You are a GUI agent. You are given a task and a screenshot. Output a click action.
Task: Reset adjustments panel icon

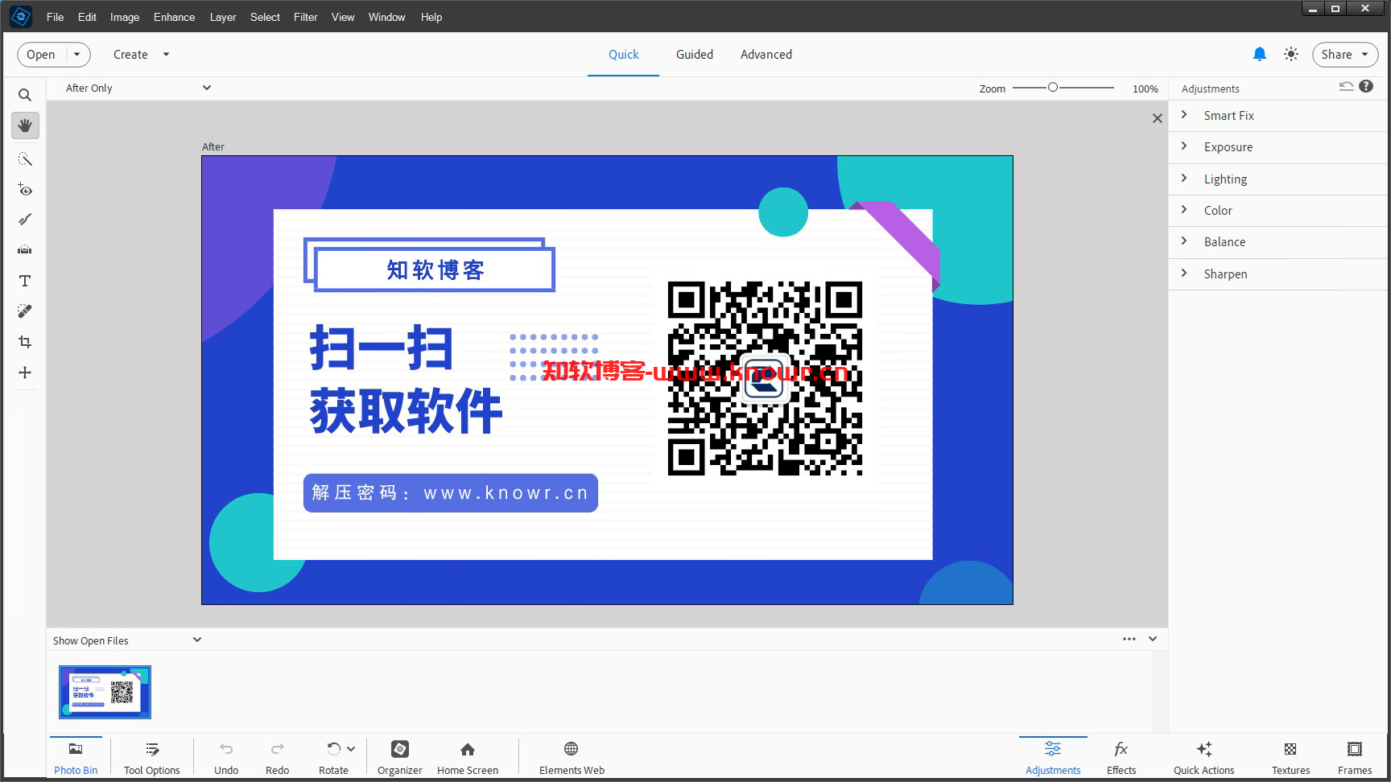click(x=1346, y=86)
